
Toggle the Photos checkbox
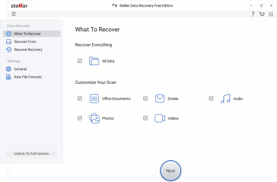(x=80, y=118)
